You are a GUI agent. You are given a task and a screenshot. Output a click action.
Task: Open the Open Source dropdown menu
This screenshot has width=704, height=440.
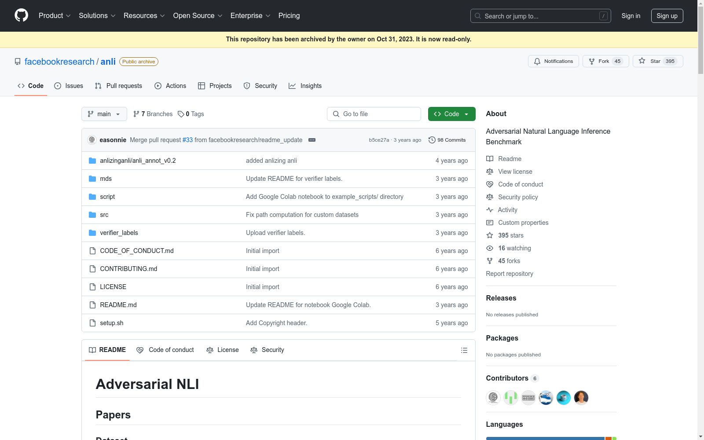(198, 16)
